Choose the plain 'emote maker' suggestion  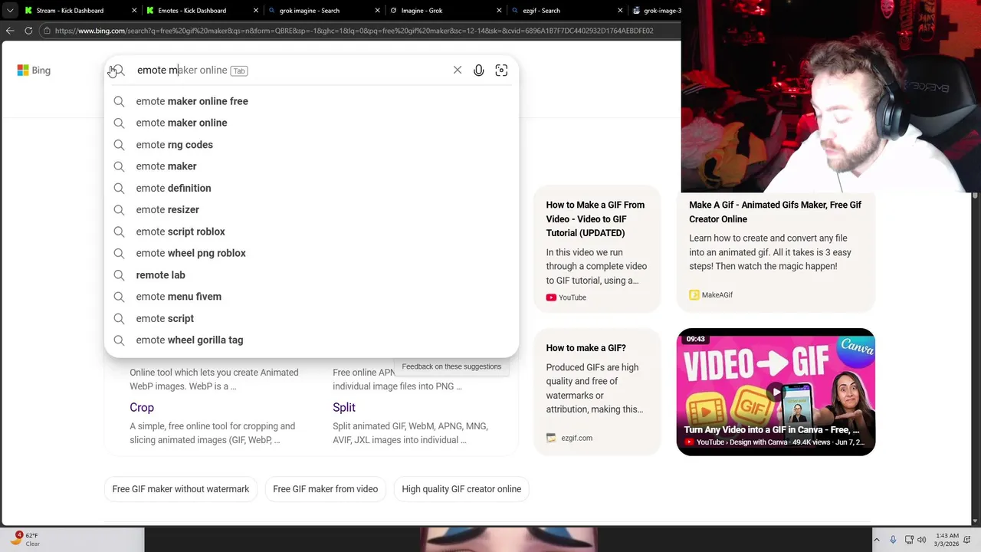pyautogui.click(x=311, y=166)
